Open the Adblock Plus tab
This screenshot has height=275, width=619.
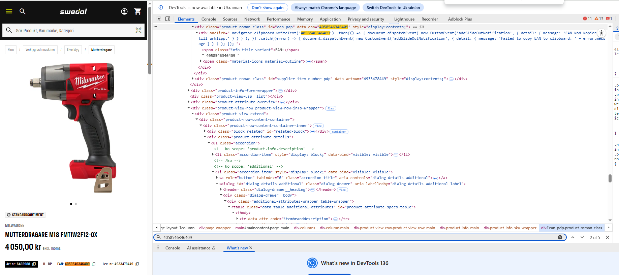pyautogui.click(x=460, y=19)
